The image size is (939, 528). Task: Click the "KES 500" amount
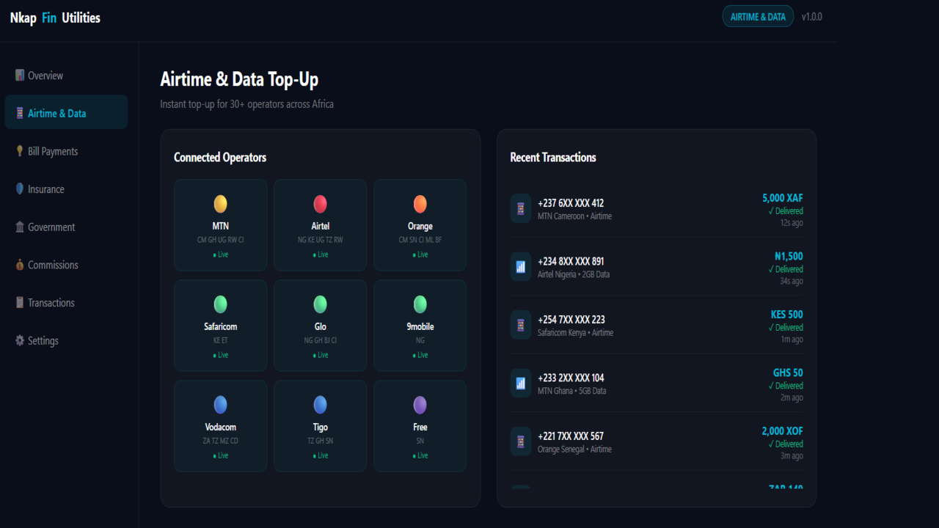pos(787,315)
